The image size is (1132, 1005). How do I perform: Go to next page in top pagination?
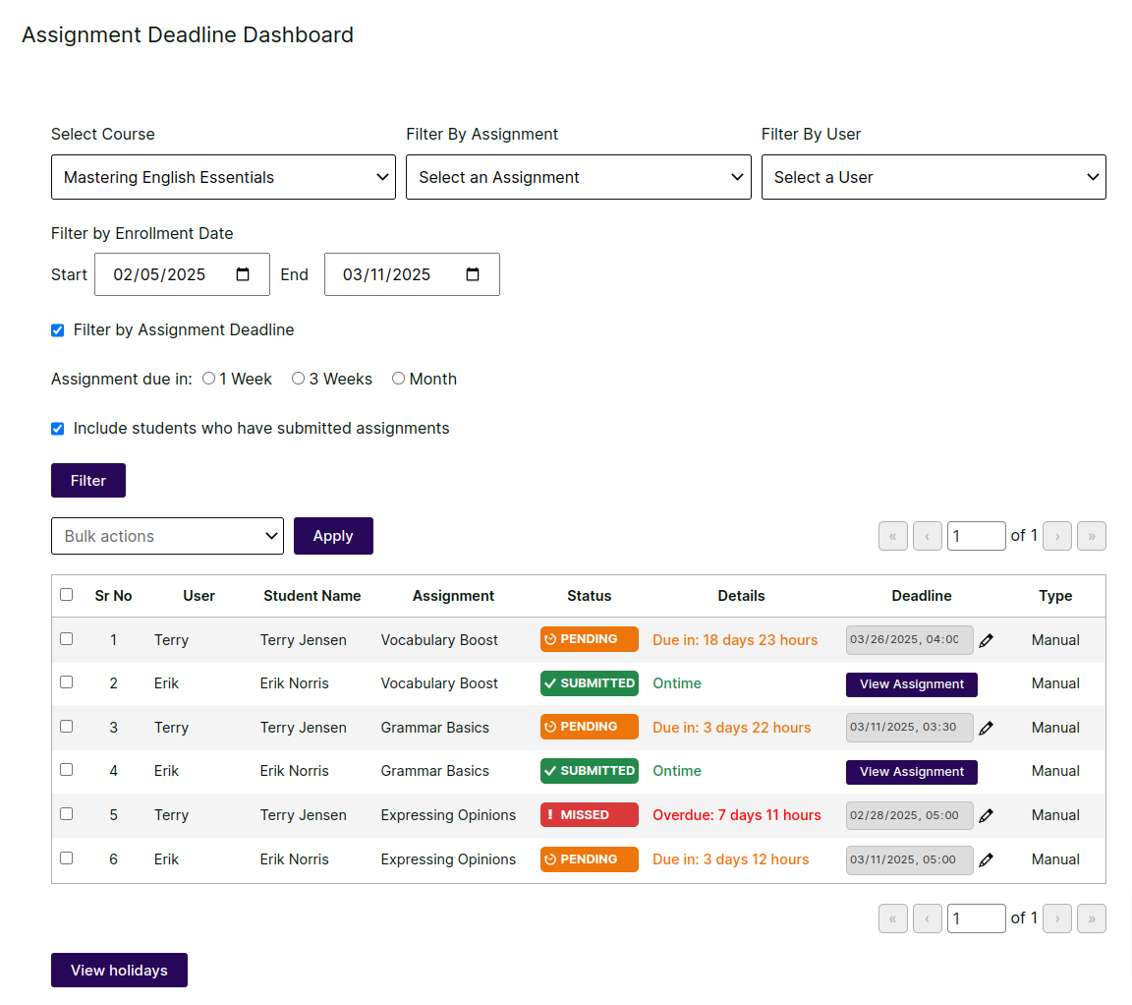(1056, 536)
